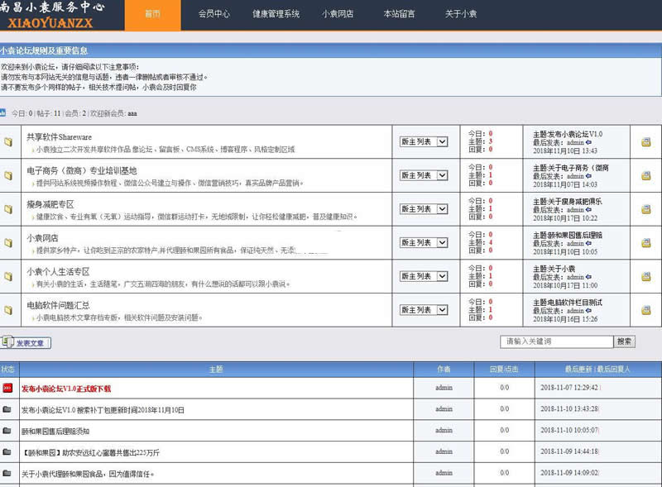Click the post icon at far end of 小袁个人生活专区 row
The width and height of the screenshot is (662, 487).
point(646,277)
